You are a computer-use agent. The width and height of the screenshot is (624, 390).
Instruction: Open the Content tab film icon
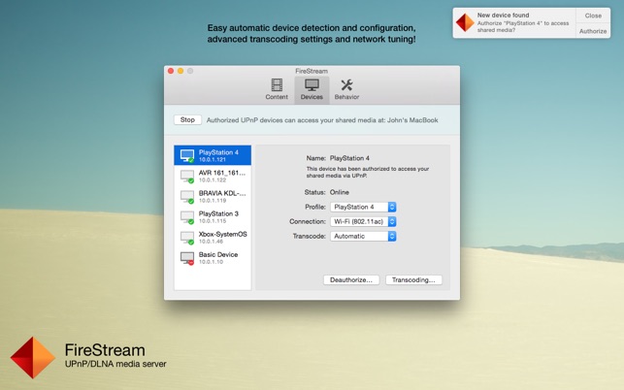tap(277, 86)
